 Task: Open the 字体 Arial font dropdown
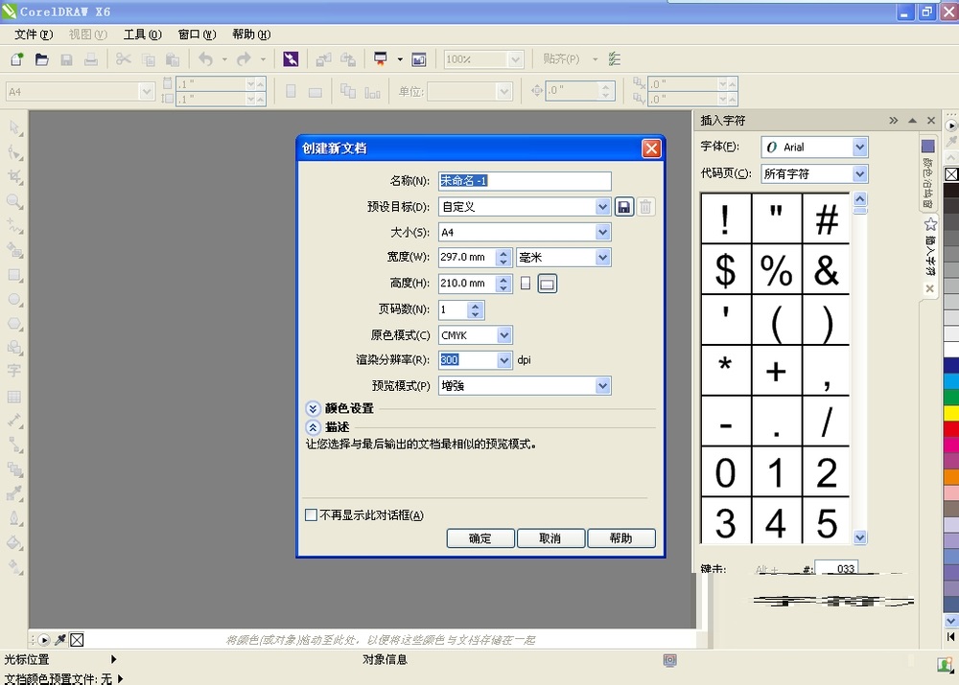[859, 147]
